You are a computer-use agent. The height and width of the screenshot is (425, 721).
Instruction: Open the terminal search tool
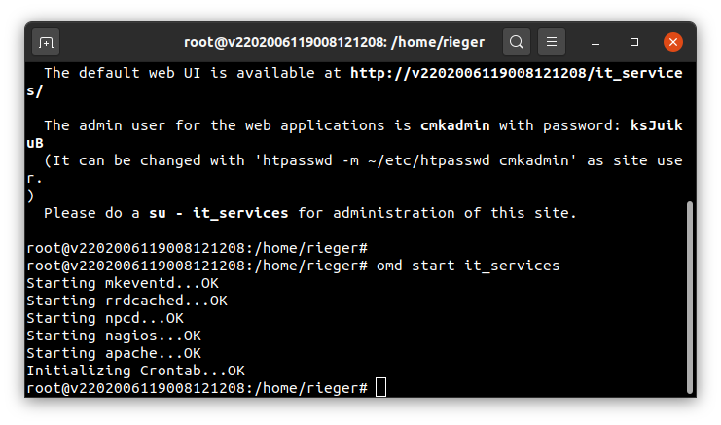click(517, 42)
